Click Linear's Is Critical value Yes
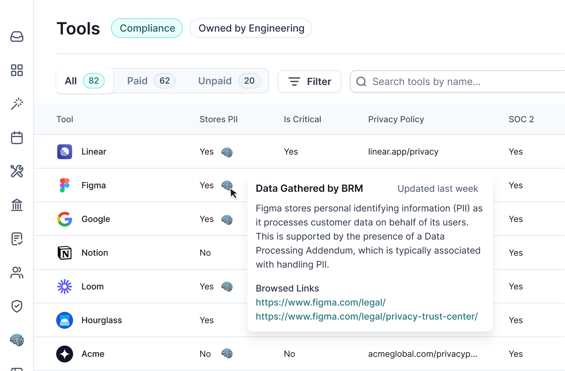Screen dimensions: 565x371 click(x=291, y=152)
